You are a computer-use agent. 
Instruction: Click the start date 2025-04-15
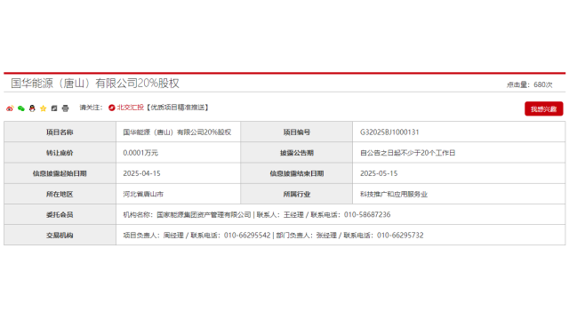[141, 173]
